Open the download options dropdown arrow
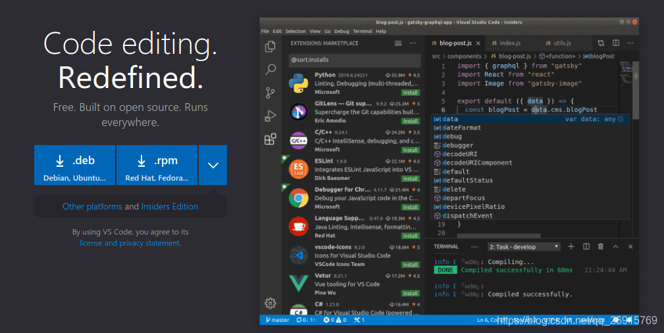Viewport: 664px width, 333px height. pyautogui.click(x=213, y=166)
